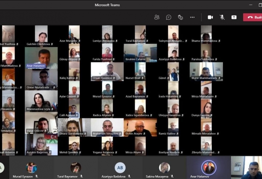
Task: Open the meeting chat panel
Action: [x=169, y=17]
